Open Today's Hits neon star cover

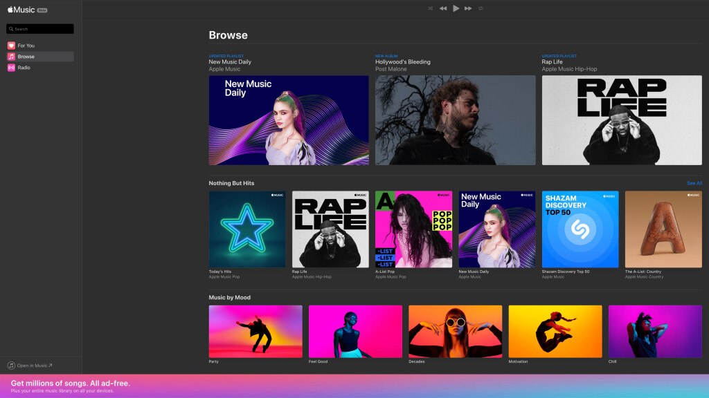(x=247, y=229)
